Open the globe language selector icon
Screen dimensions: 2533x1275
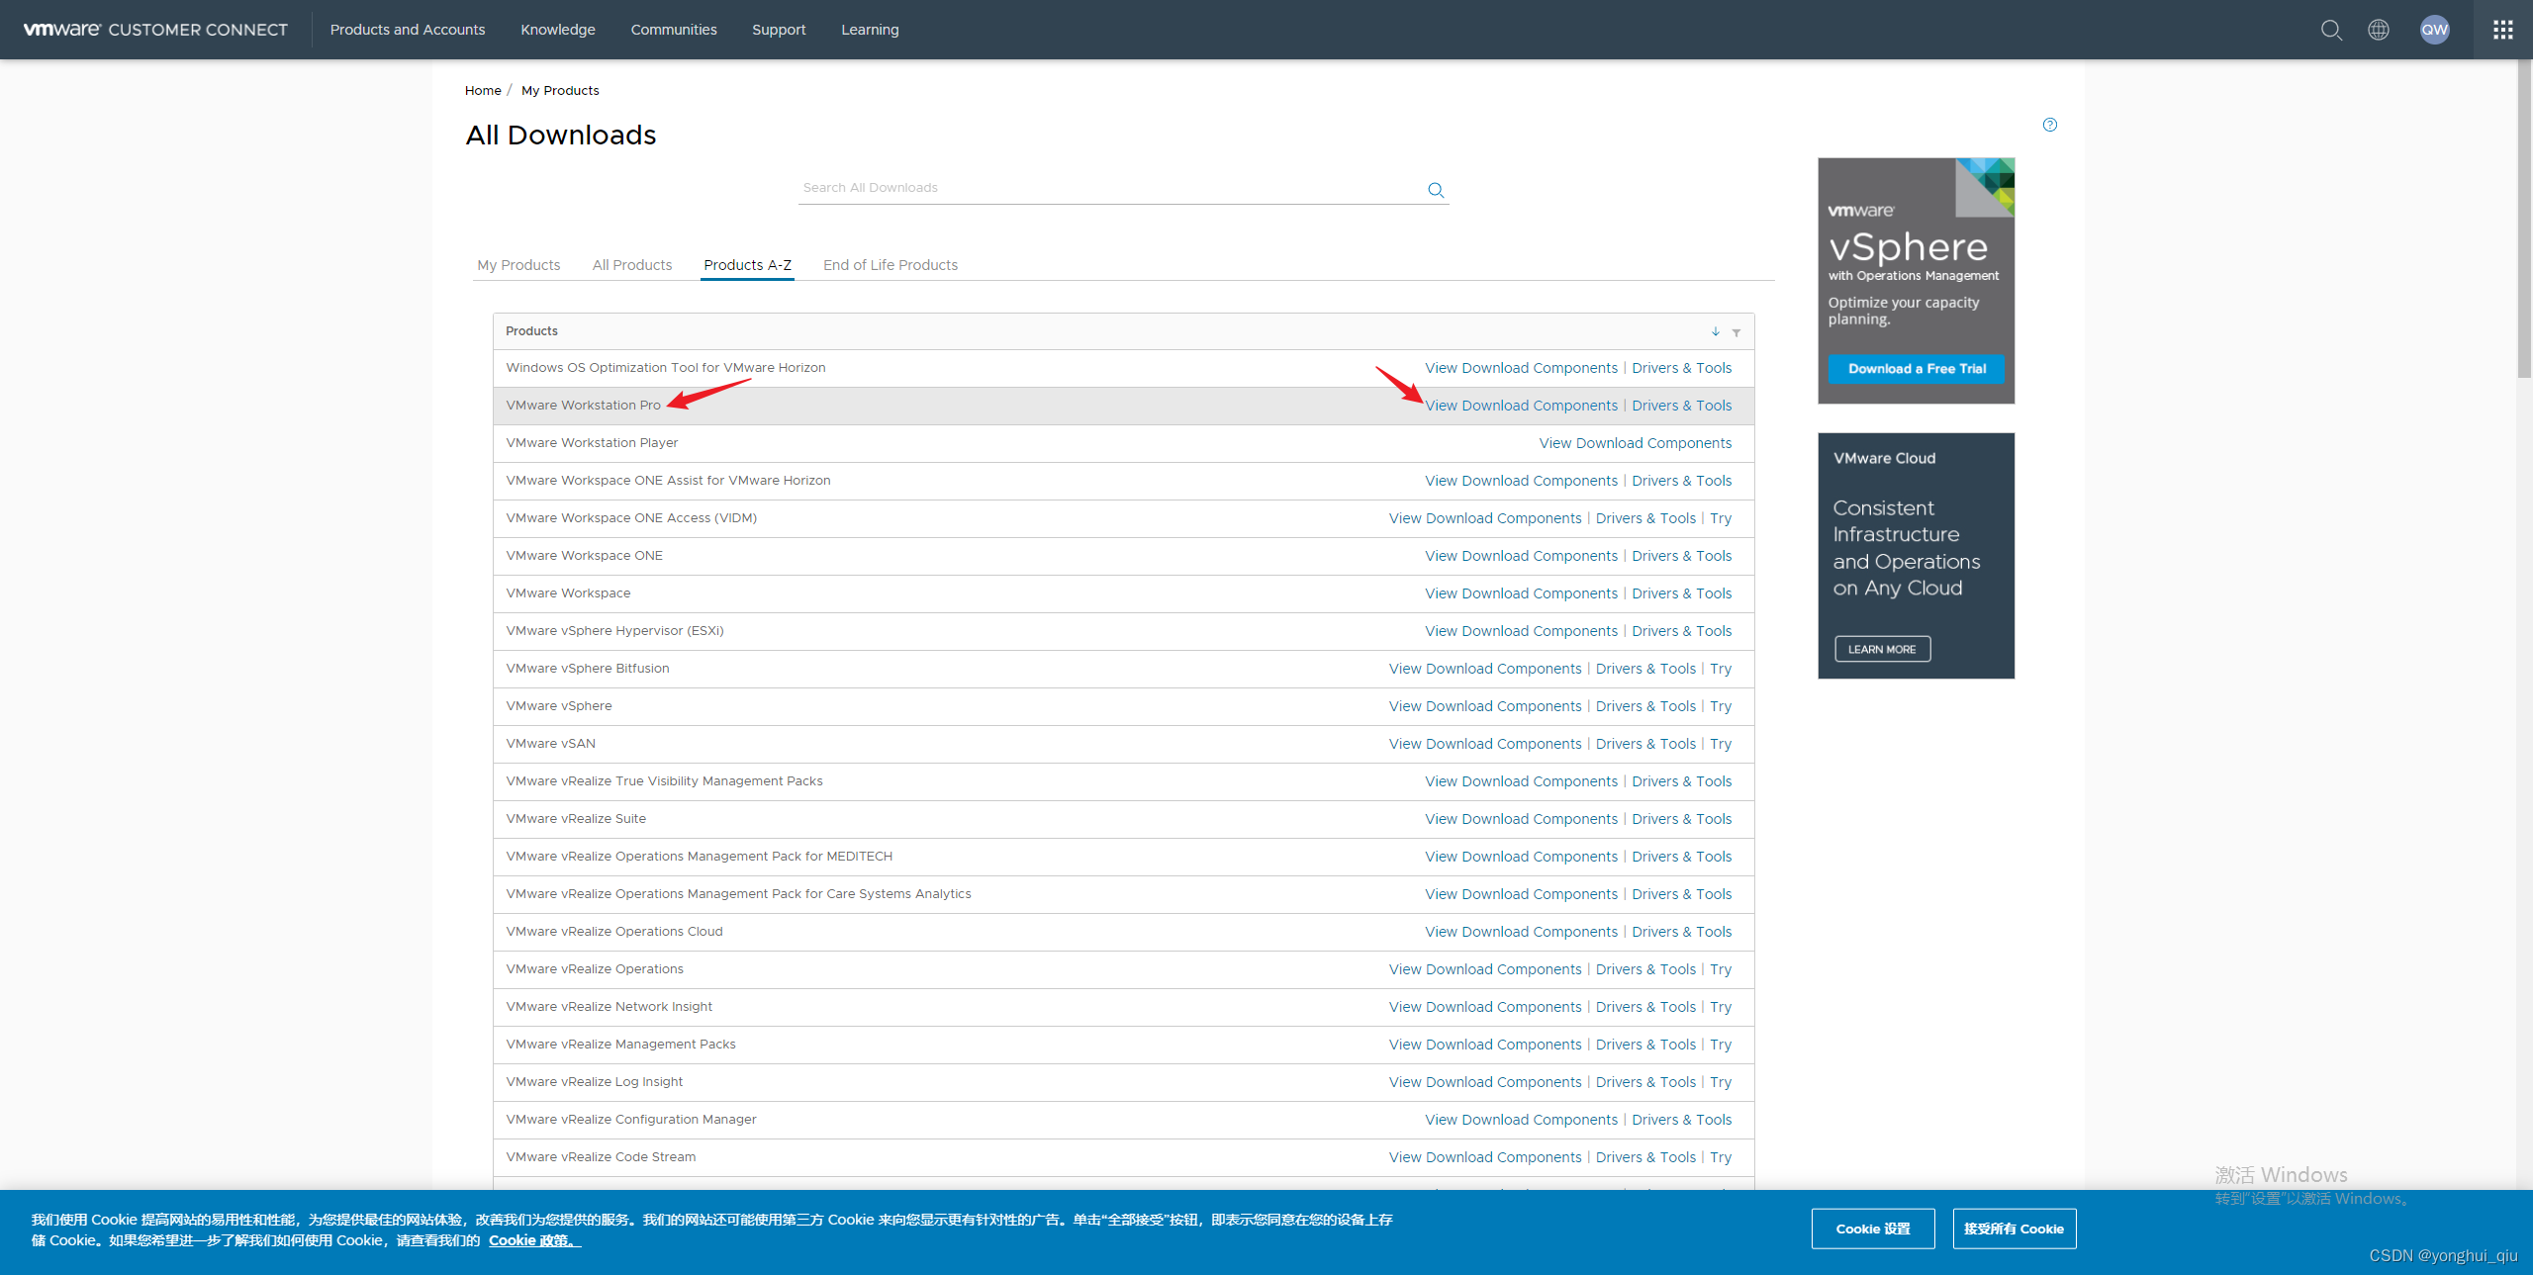(2379, 30)
